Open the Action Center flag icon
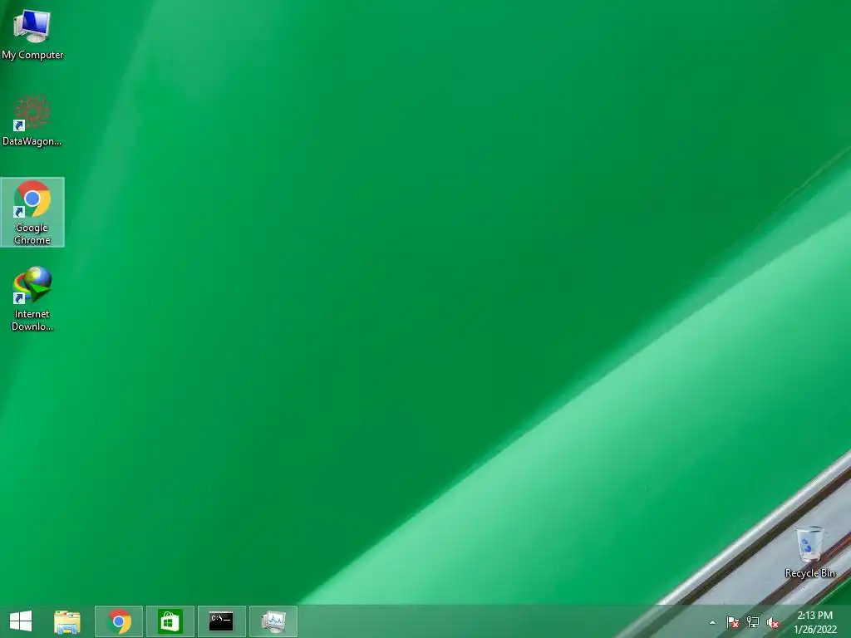This screenshot has width=851, height=638. click(733, 622)
